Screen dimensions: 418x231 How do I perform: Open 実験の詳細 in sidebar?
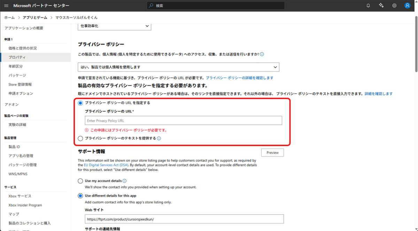click(17, 124)
